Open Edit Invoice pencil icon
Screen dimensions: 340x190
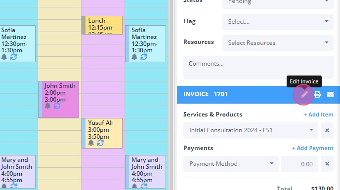(x=304, y=94)
